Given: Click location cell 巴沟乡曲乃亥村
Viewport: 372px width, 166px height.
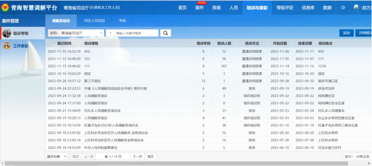Looking at the screenshot, I should tap(329, 148).
